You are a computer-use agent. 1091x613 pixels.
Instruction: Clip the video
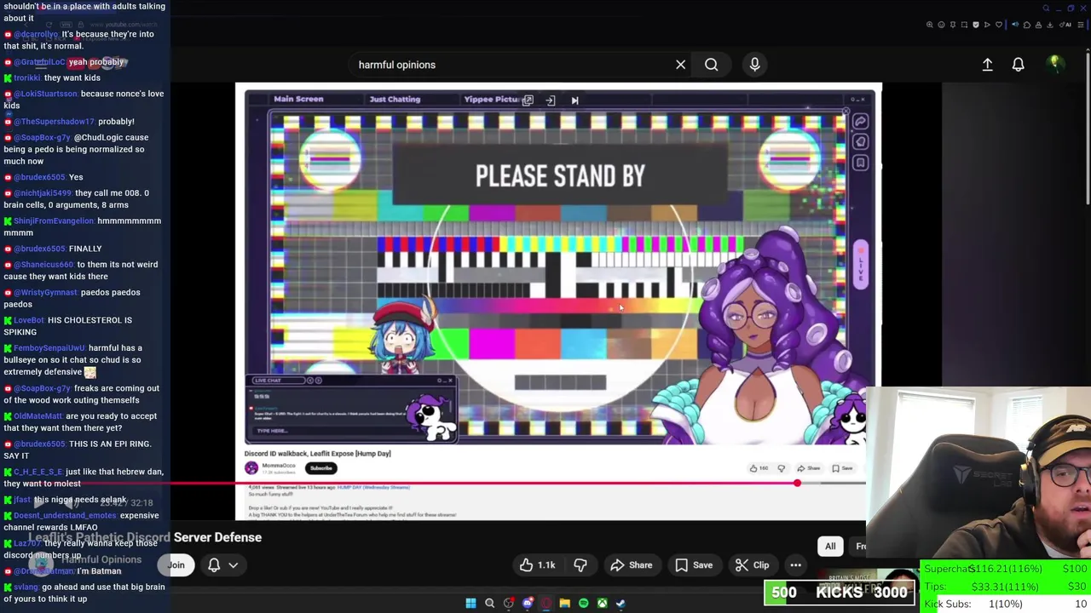pos(752,564)
